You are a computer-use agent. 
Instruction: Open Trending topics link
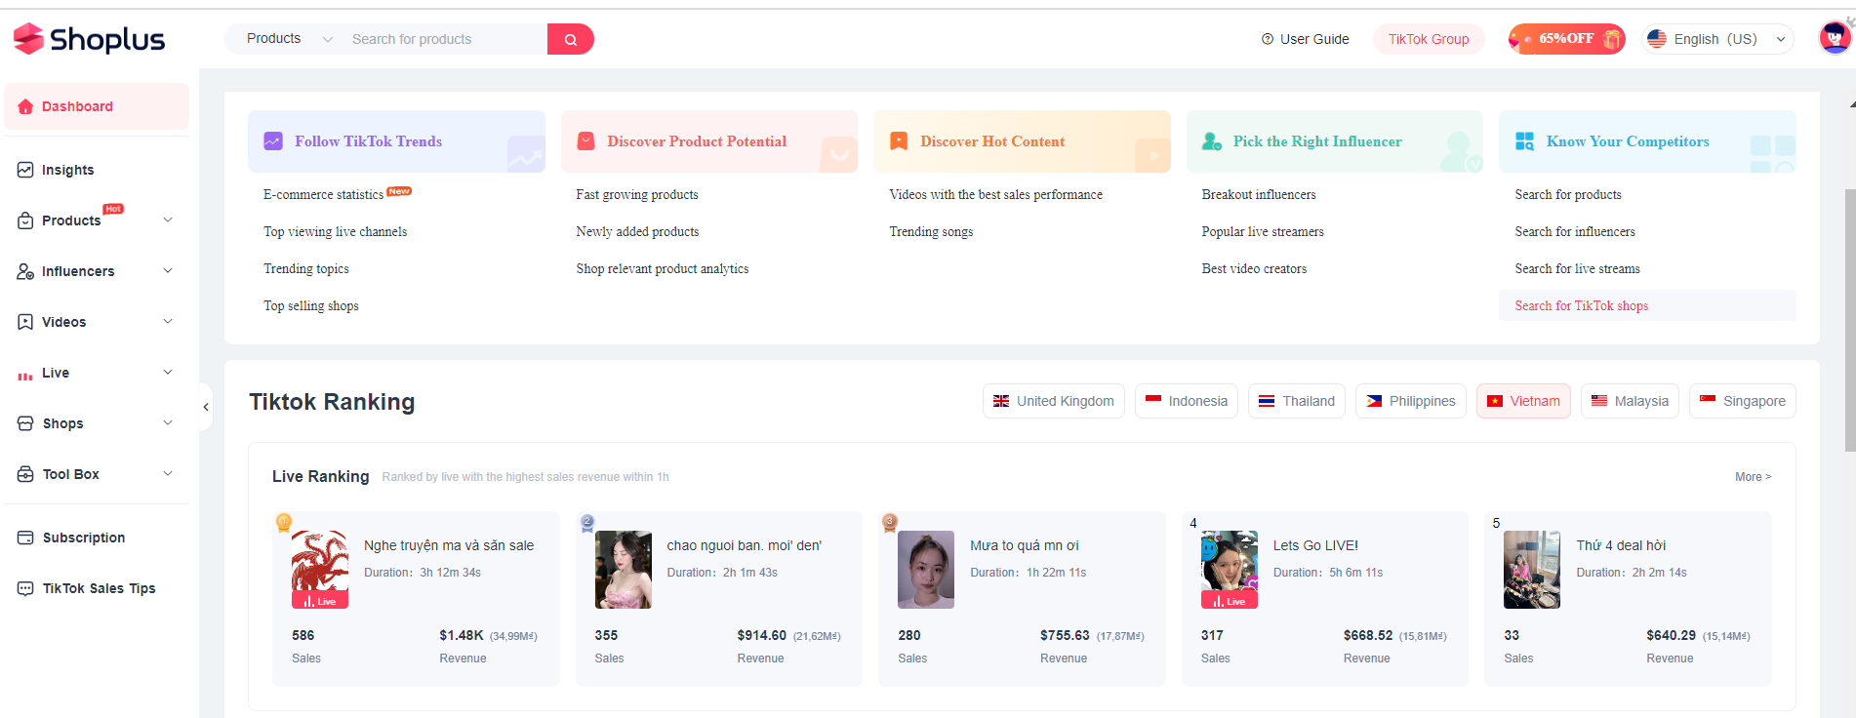coord(306,269)
